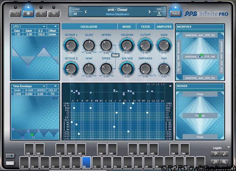The height and width of the screenshot is (171, 236).
Task: Expand the LFO 1 selector dropdown
Action: (x=44, y=27)
